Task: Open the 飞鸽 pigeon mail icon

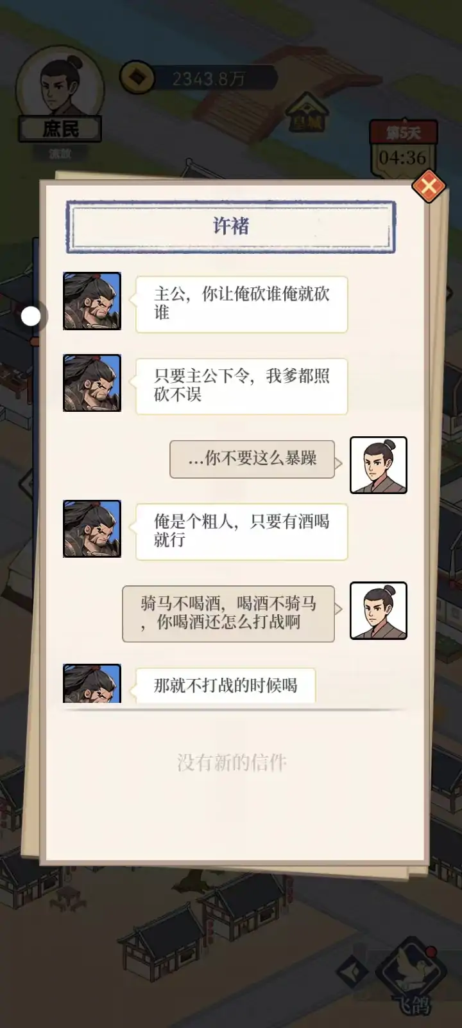Action: (x=411, y=977)
